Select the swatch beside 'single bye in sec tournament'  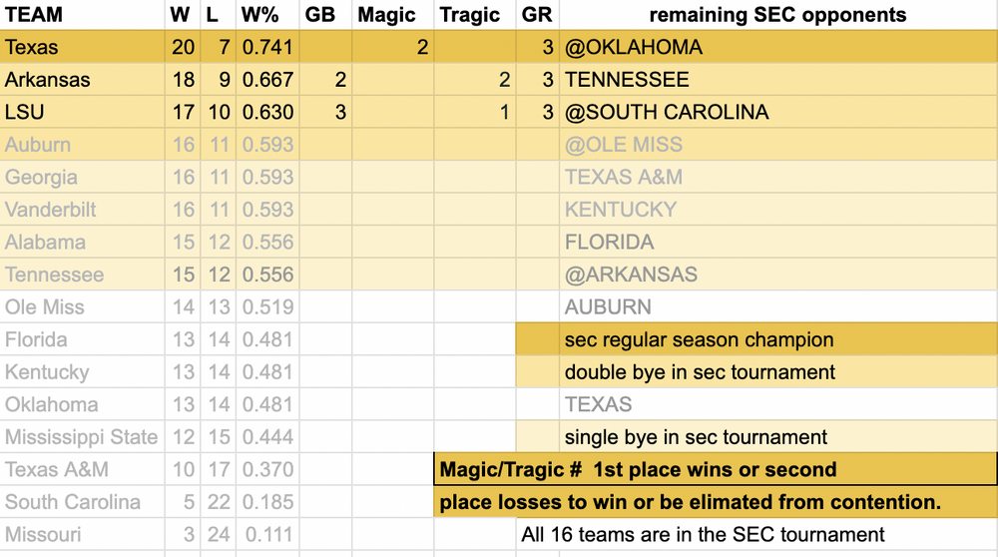tap(537, 437)
